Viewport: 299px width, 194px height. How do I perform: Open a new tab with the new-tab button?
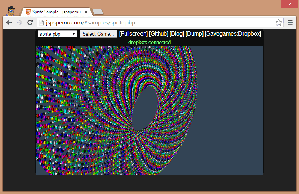98,12
